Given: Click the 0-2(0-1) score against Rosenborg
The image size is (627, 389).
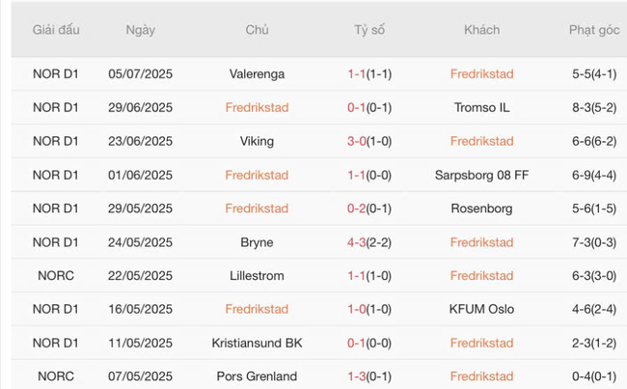Looking at the screenshot, I should click(368, 208).
